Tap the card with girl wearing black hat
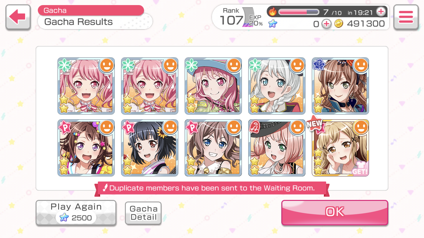 [277, 148]
